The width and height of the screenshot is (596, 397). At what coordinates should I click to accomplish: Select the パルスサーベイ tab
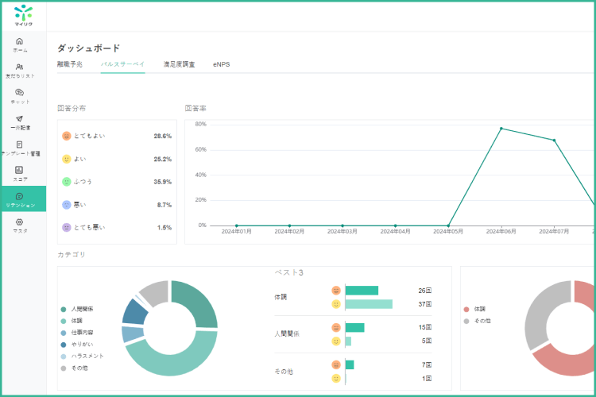pyautogui.click(x=122, y=64)
